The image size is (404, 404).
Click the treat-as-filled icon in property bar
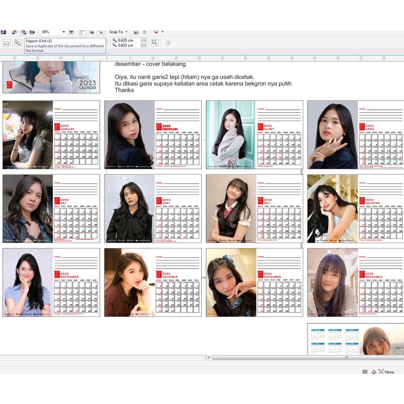(x=155, y=43)
